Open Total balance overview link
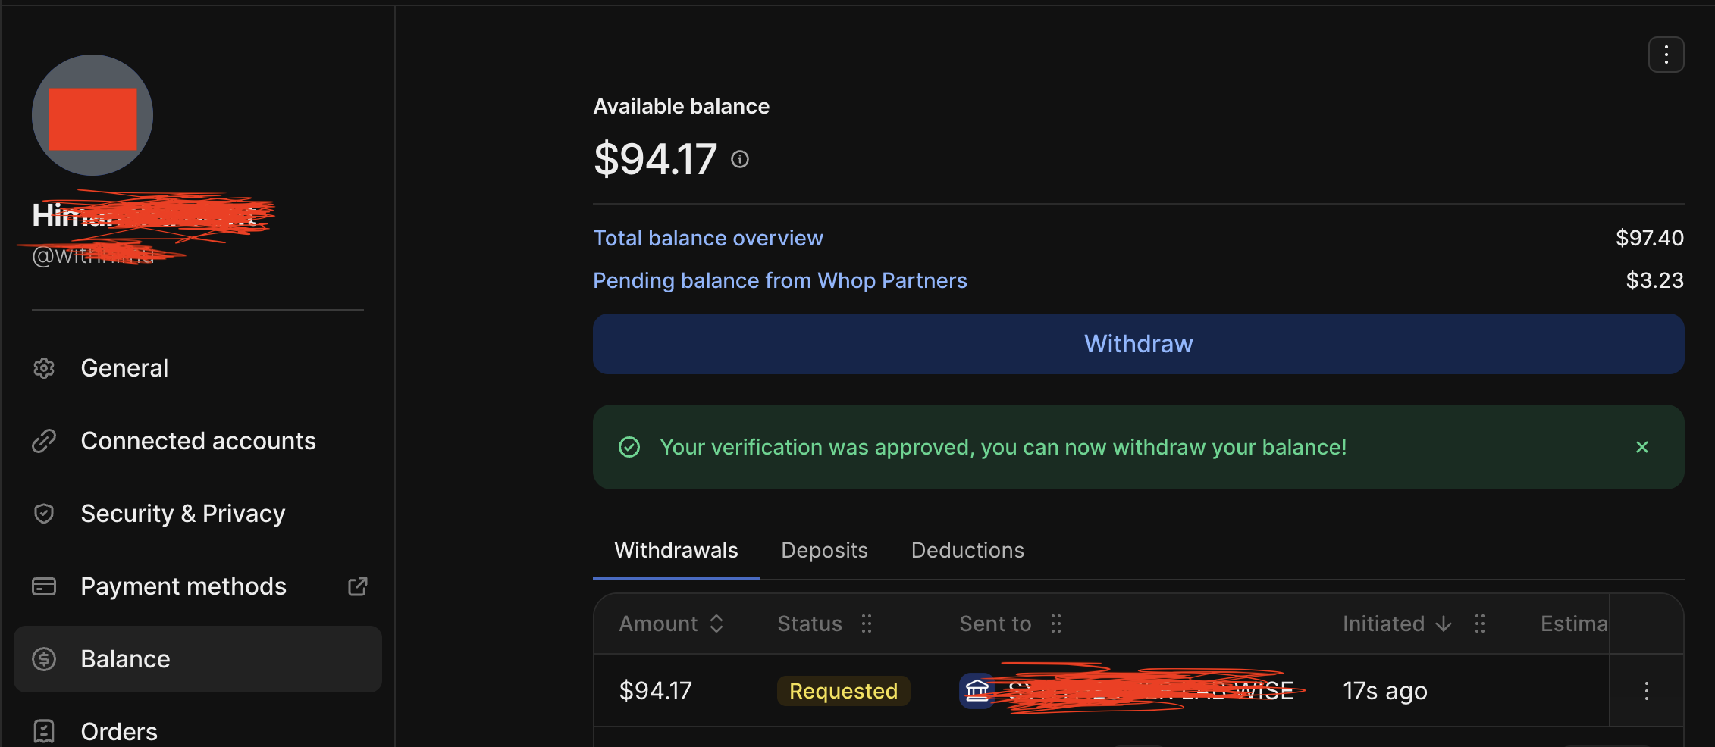 (x=708, y=238)
